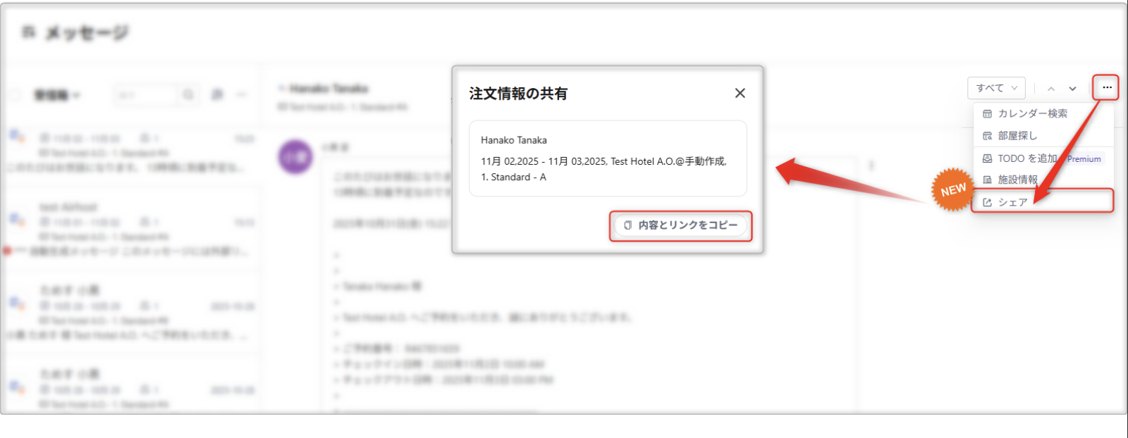Viewport: 1128px width, 438px height.
Task: Click the シェア menu item
Action: (x=1043, y=202)
